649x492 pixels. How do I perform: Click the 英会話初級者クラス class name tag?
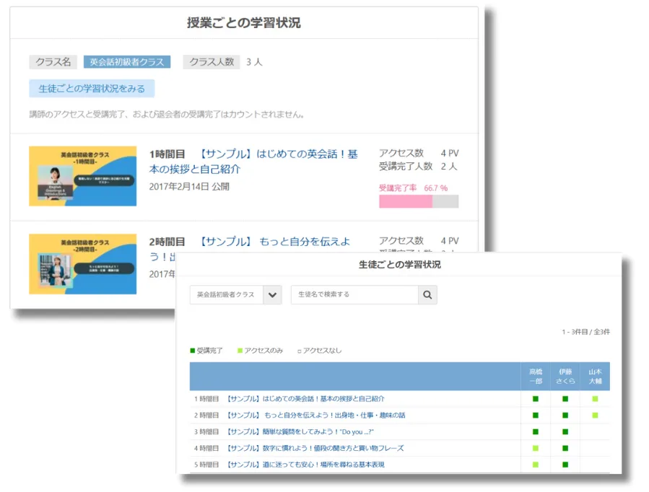(x=127, y=62)
